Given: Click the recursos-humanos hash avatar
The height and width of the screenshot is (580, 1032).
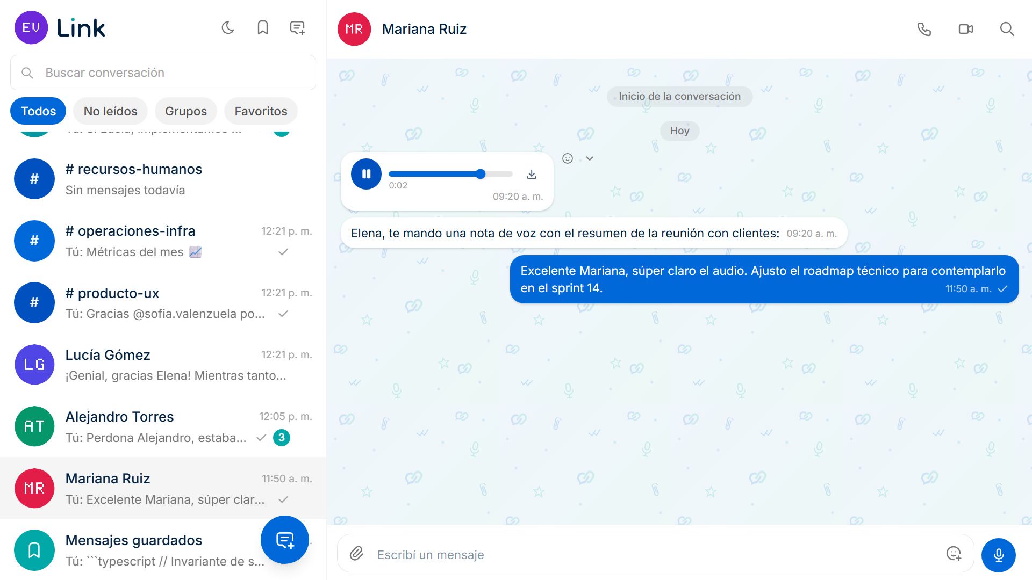Looking at the screenshot, I should 34,179.
